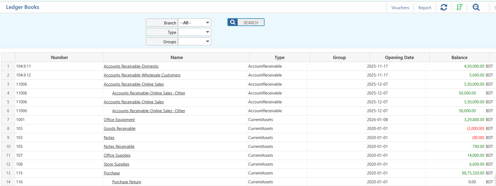Click the Opening Date column header
Screen dimensions: 496x186
tap(399, 57)
